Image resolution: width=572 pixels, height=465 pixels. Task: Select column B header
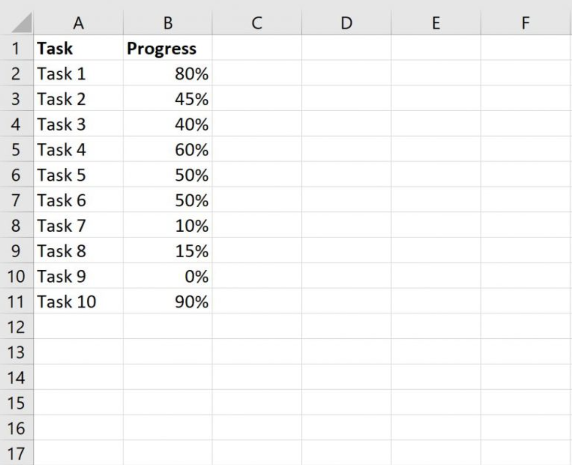168,23
